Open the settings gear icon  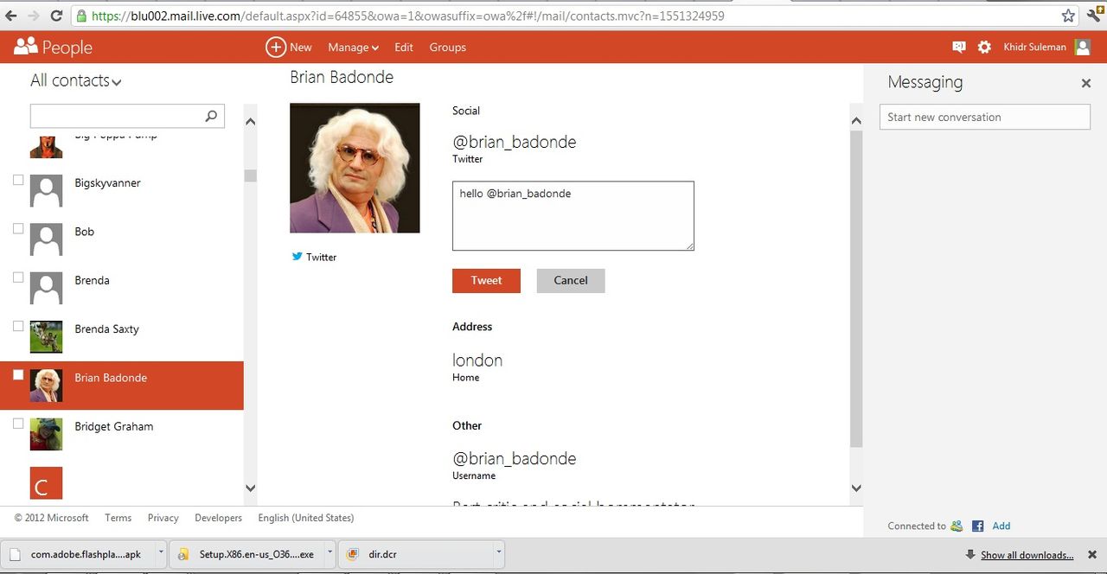click(x=984, y=48)
